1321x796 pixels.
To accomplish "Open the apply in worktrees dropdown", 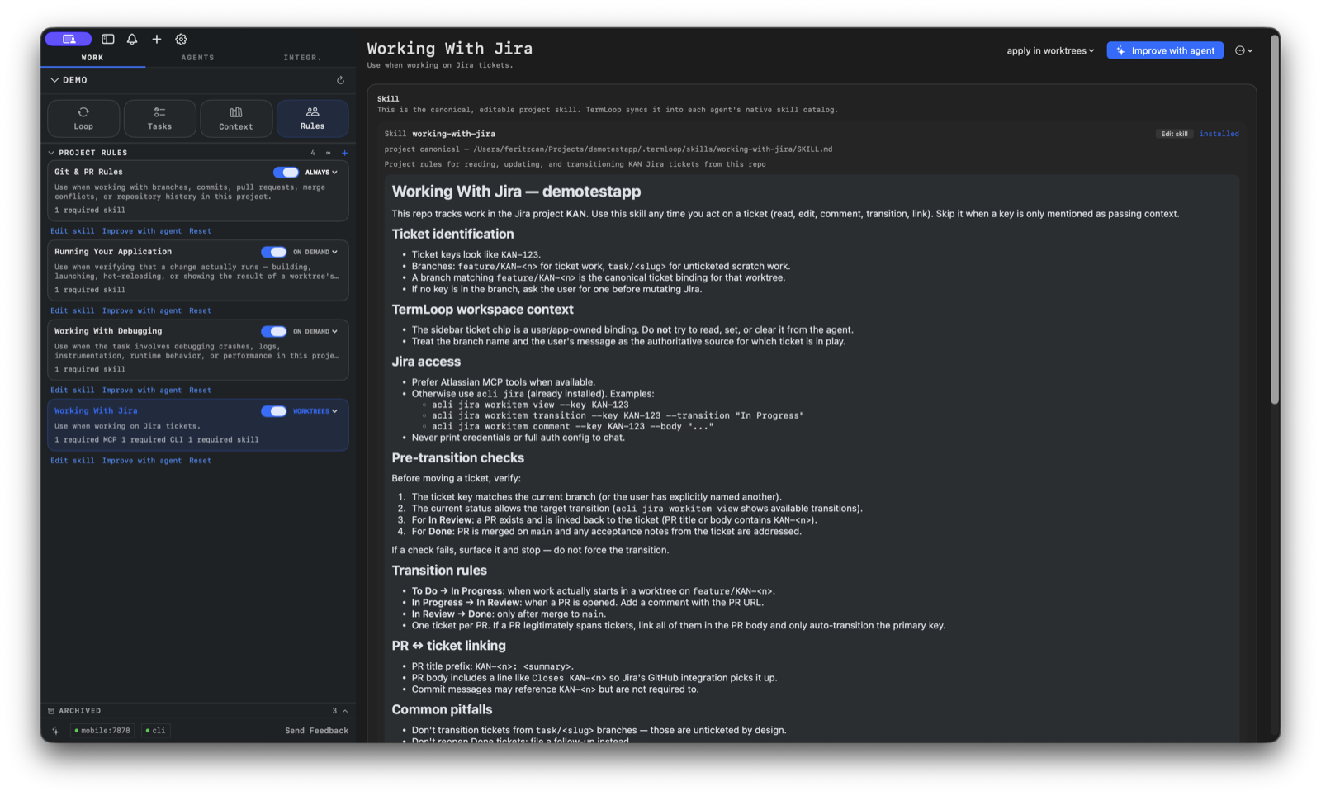I will (x=1050, y=50).
